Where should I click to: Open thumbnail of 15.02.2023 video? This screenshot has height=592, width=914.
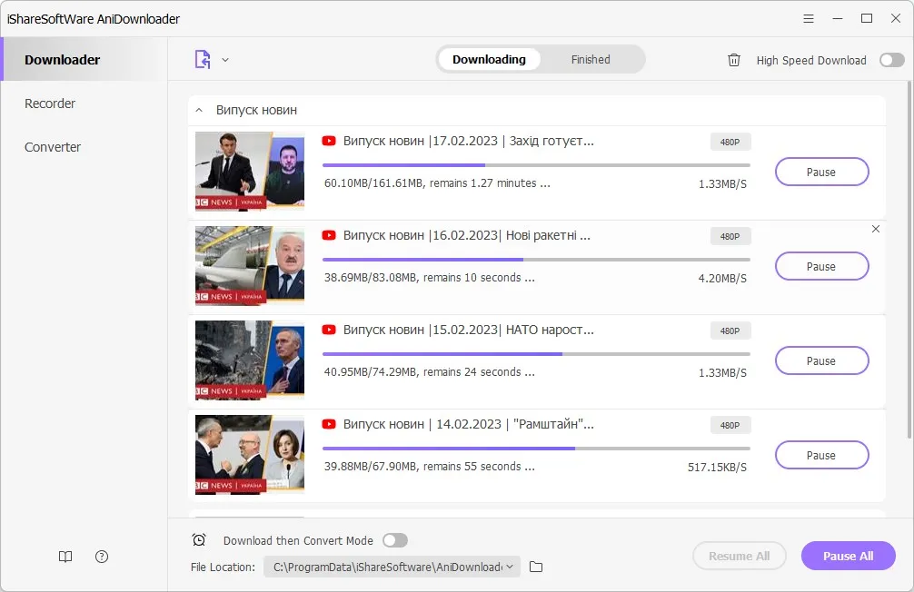pyautogui.click(x=250, y=360)
